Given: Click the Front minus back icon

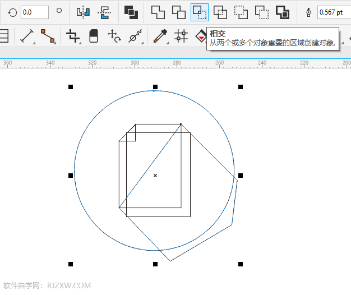Looking at the screenshot, I should (x=241, y=12).
